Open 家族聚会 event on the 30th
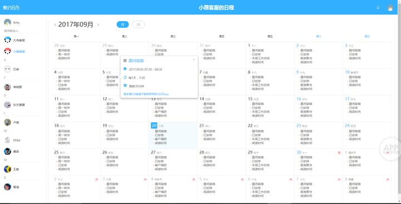 (306, 166)
